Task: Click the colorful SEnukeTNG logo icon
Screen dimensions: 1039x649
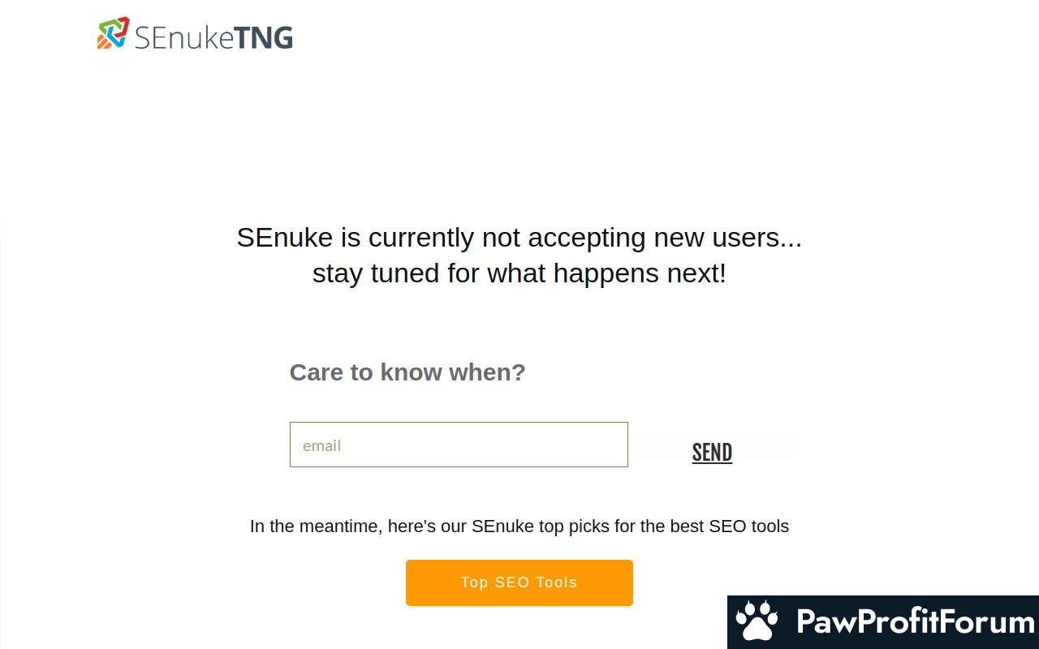Action: click(x=113, y=33)
